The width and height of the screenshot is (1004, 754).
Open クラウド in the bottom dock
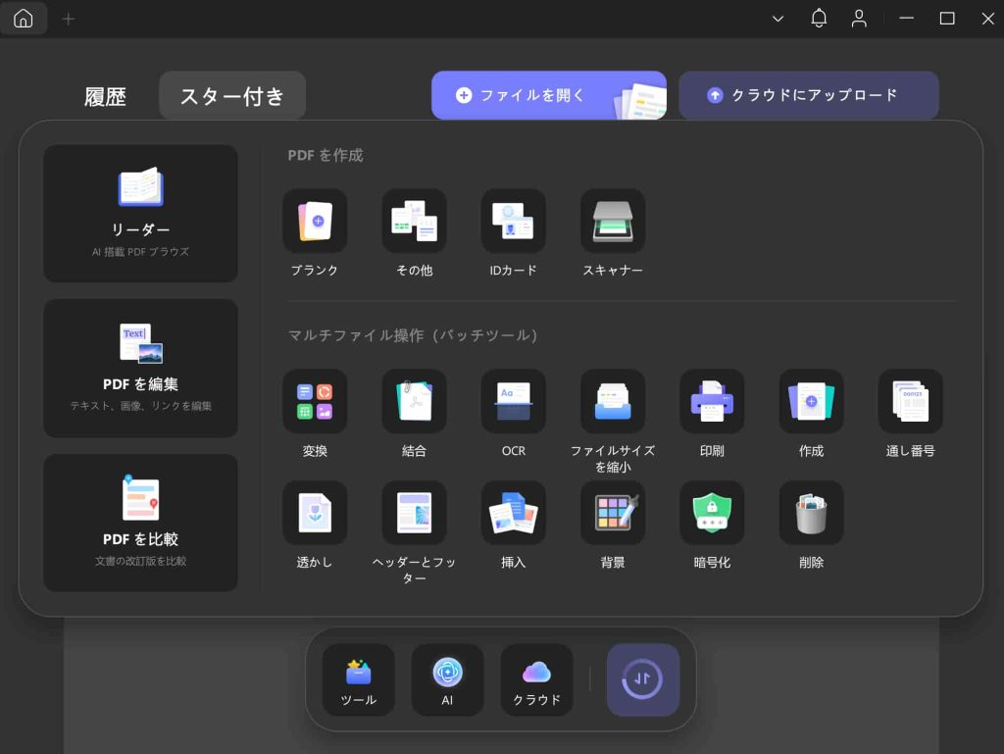pos(536,679)
